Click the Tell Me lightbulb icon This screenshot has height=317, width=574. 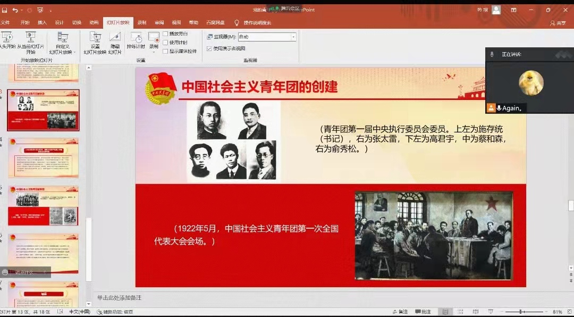pyautogui.click(x=237, y=23)
